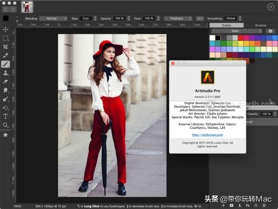Screen dimensions: 278x209
Task: Select the Move tool
Action: (6, 30)
